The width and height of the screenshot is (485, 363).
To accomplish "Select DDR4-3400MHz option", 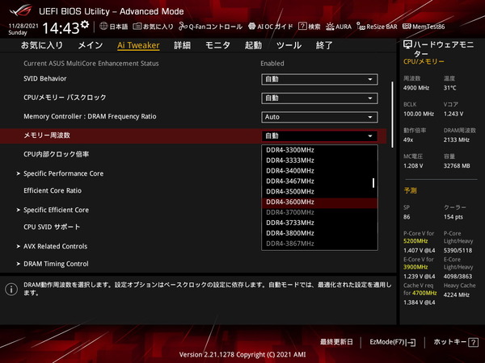I will [319, 171].
